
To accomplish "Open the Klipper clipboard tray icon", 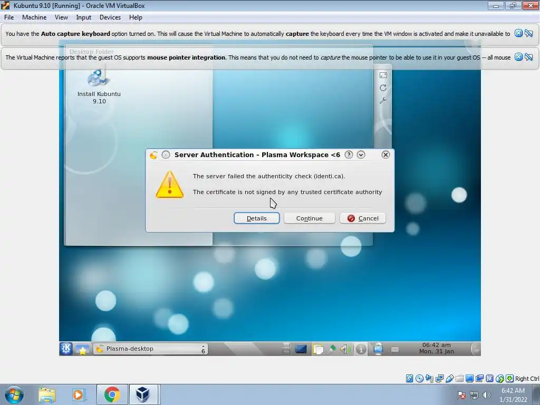I will (x=318, y=349).
